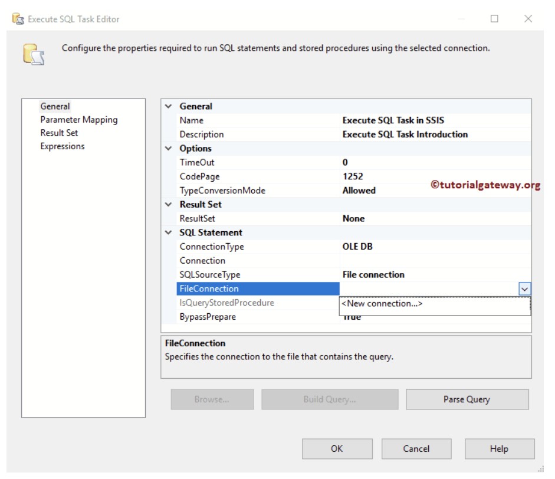Select the ConnectionType property label
This screenshot has height=479, width=555.
pos(212,247)
